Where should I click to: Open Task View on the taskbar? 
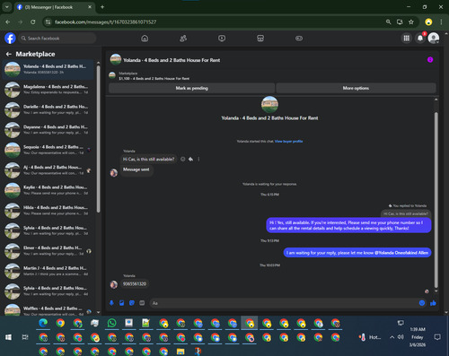[x=25, y=337]
